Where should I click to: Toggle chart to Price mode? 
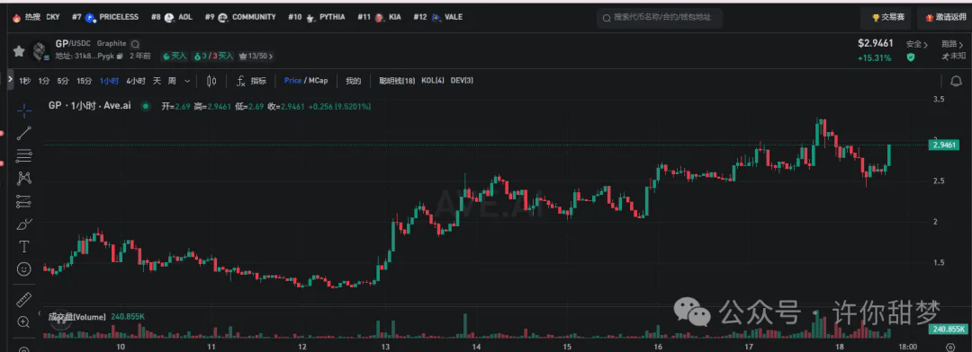(x=293, y=81)
